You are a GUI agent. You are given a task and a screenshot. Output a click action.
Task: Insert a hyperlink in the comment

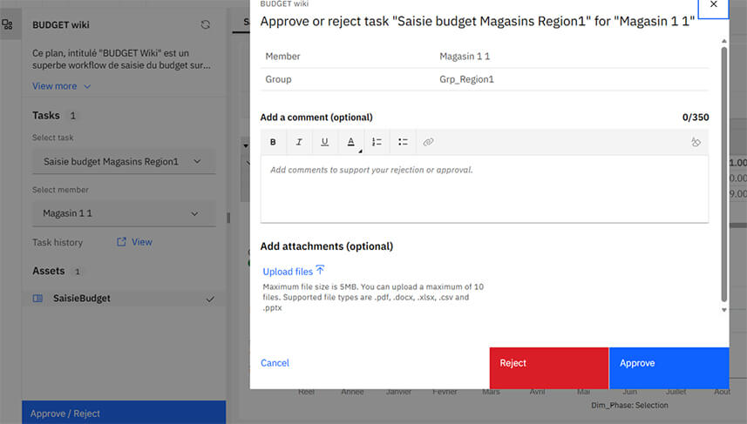coord(428,142)
